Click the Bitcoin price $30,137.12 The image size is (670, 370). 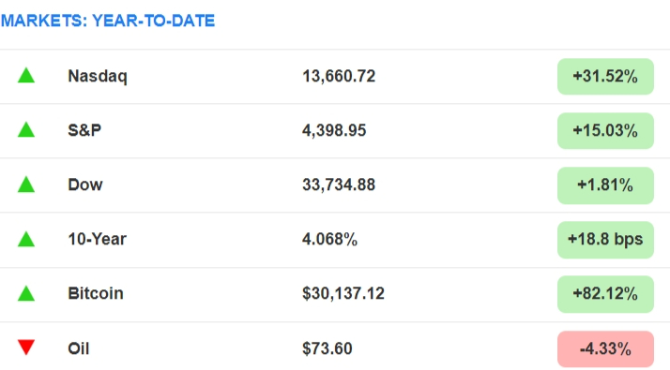(343, 293)
